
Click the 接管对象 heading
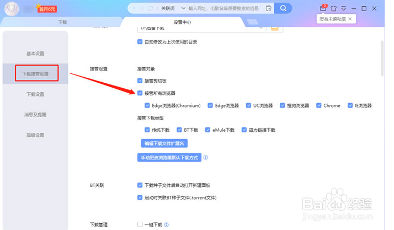coord(146,69)
